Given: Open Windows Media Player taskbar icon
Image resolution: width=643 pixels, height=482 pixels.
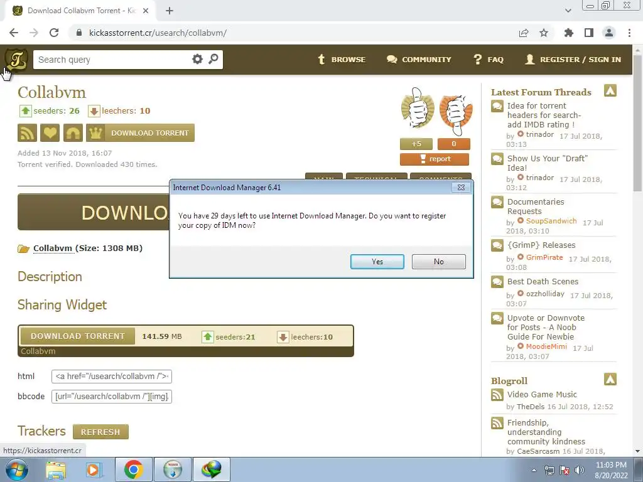Looking at the screenshot, I should [93, 469].
